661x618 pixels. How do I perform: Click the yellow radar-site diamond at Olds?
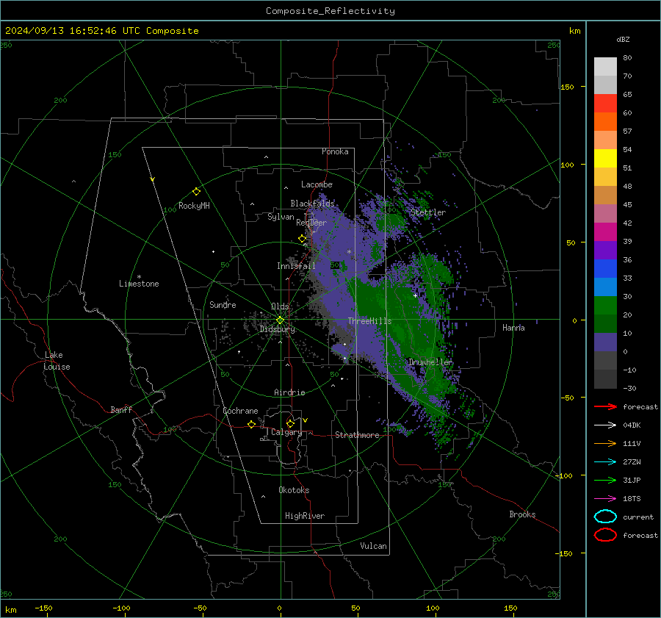coord(280,320)
